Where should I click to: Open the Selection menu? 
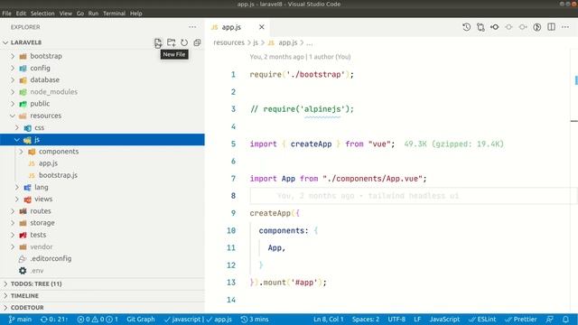click(42, 14)
